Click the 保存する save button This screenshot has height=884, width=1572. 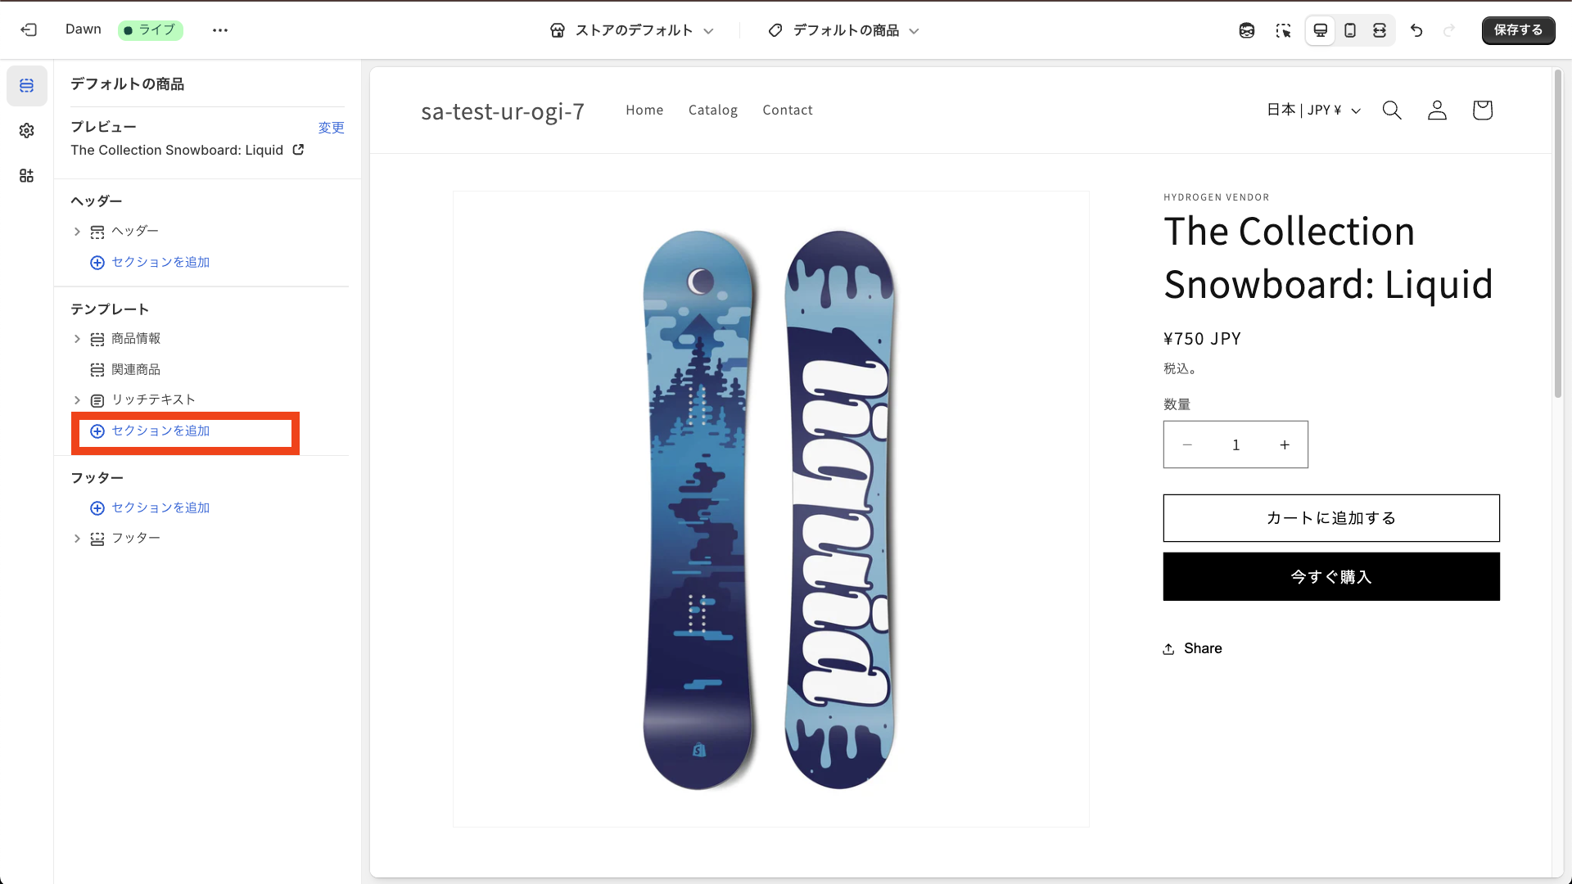point(1518,30)
